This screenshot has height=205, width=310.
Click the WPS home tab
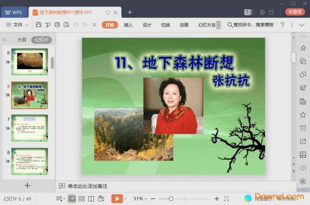coord(14,12)
